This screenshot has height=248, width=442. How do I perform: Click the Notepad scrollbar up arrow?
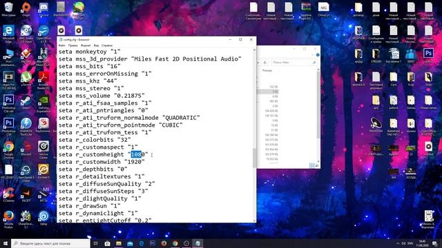[x=255, y=50]
